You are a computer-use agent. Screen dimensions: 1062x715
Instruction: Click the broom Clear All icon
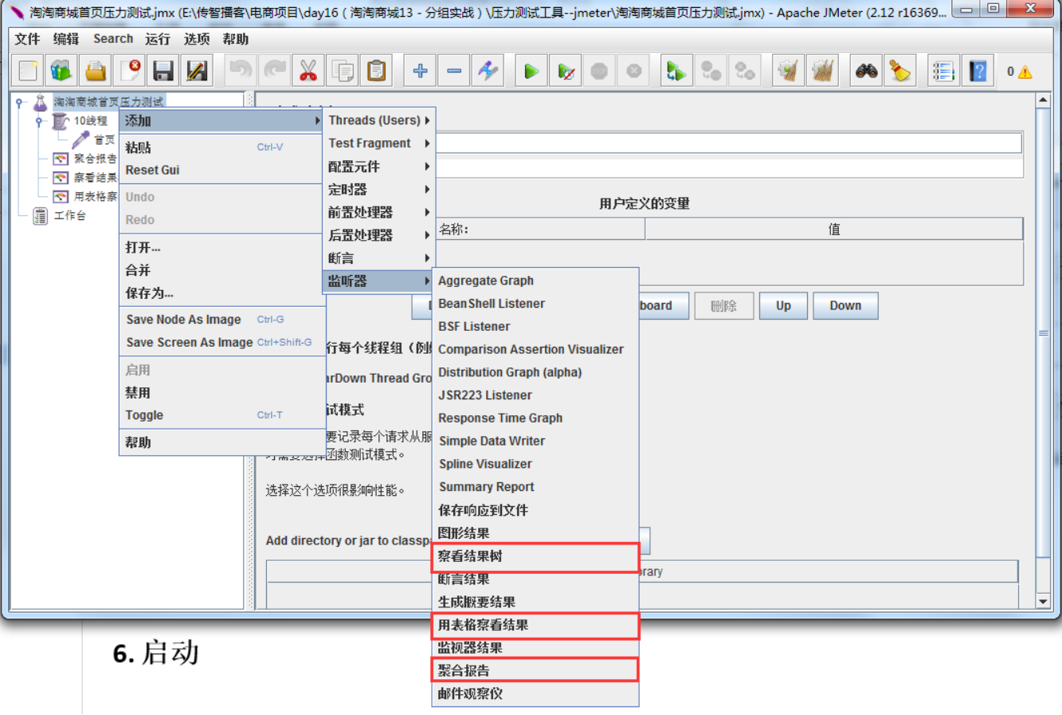point(900,71)
